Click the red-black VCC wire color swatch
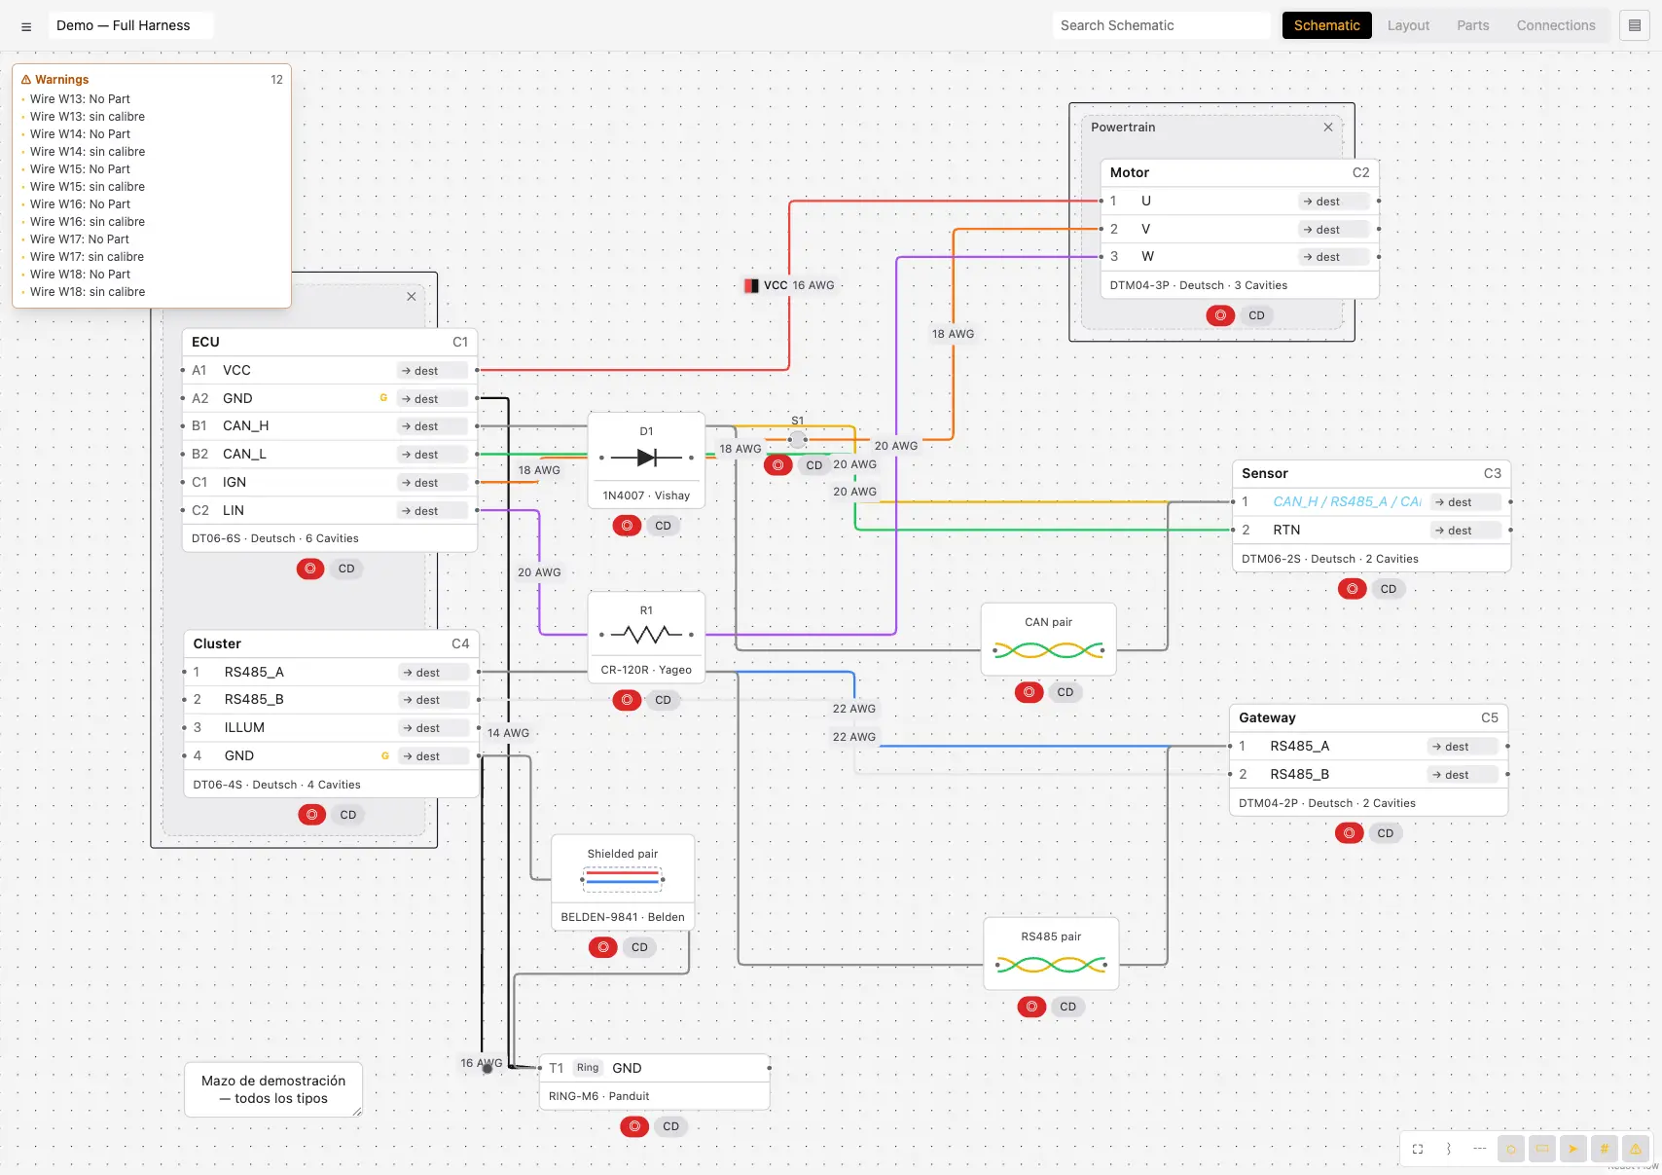Image resolution: width=1662 pixels, height=1175 pixels. pos(751,285)
